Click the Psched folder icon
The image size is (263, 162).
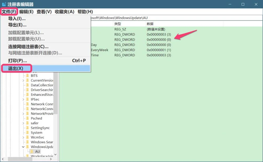pyautogui.click(x=28, y=118)
